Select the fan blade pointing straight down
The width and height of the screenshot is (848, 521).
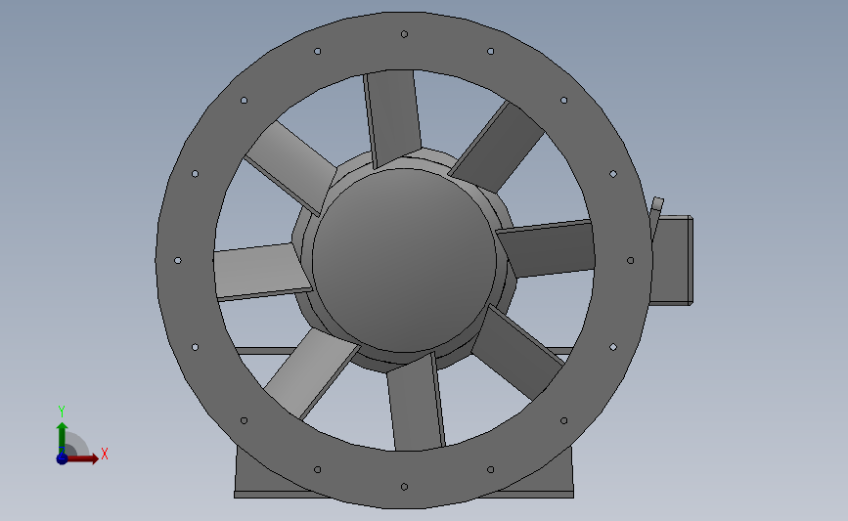pos(416,403)
